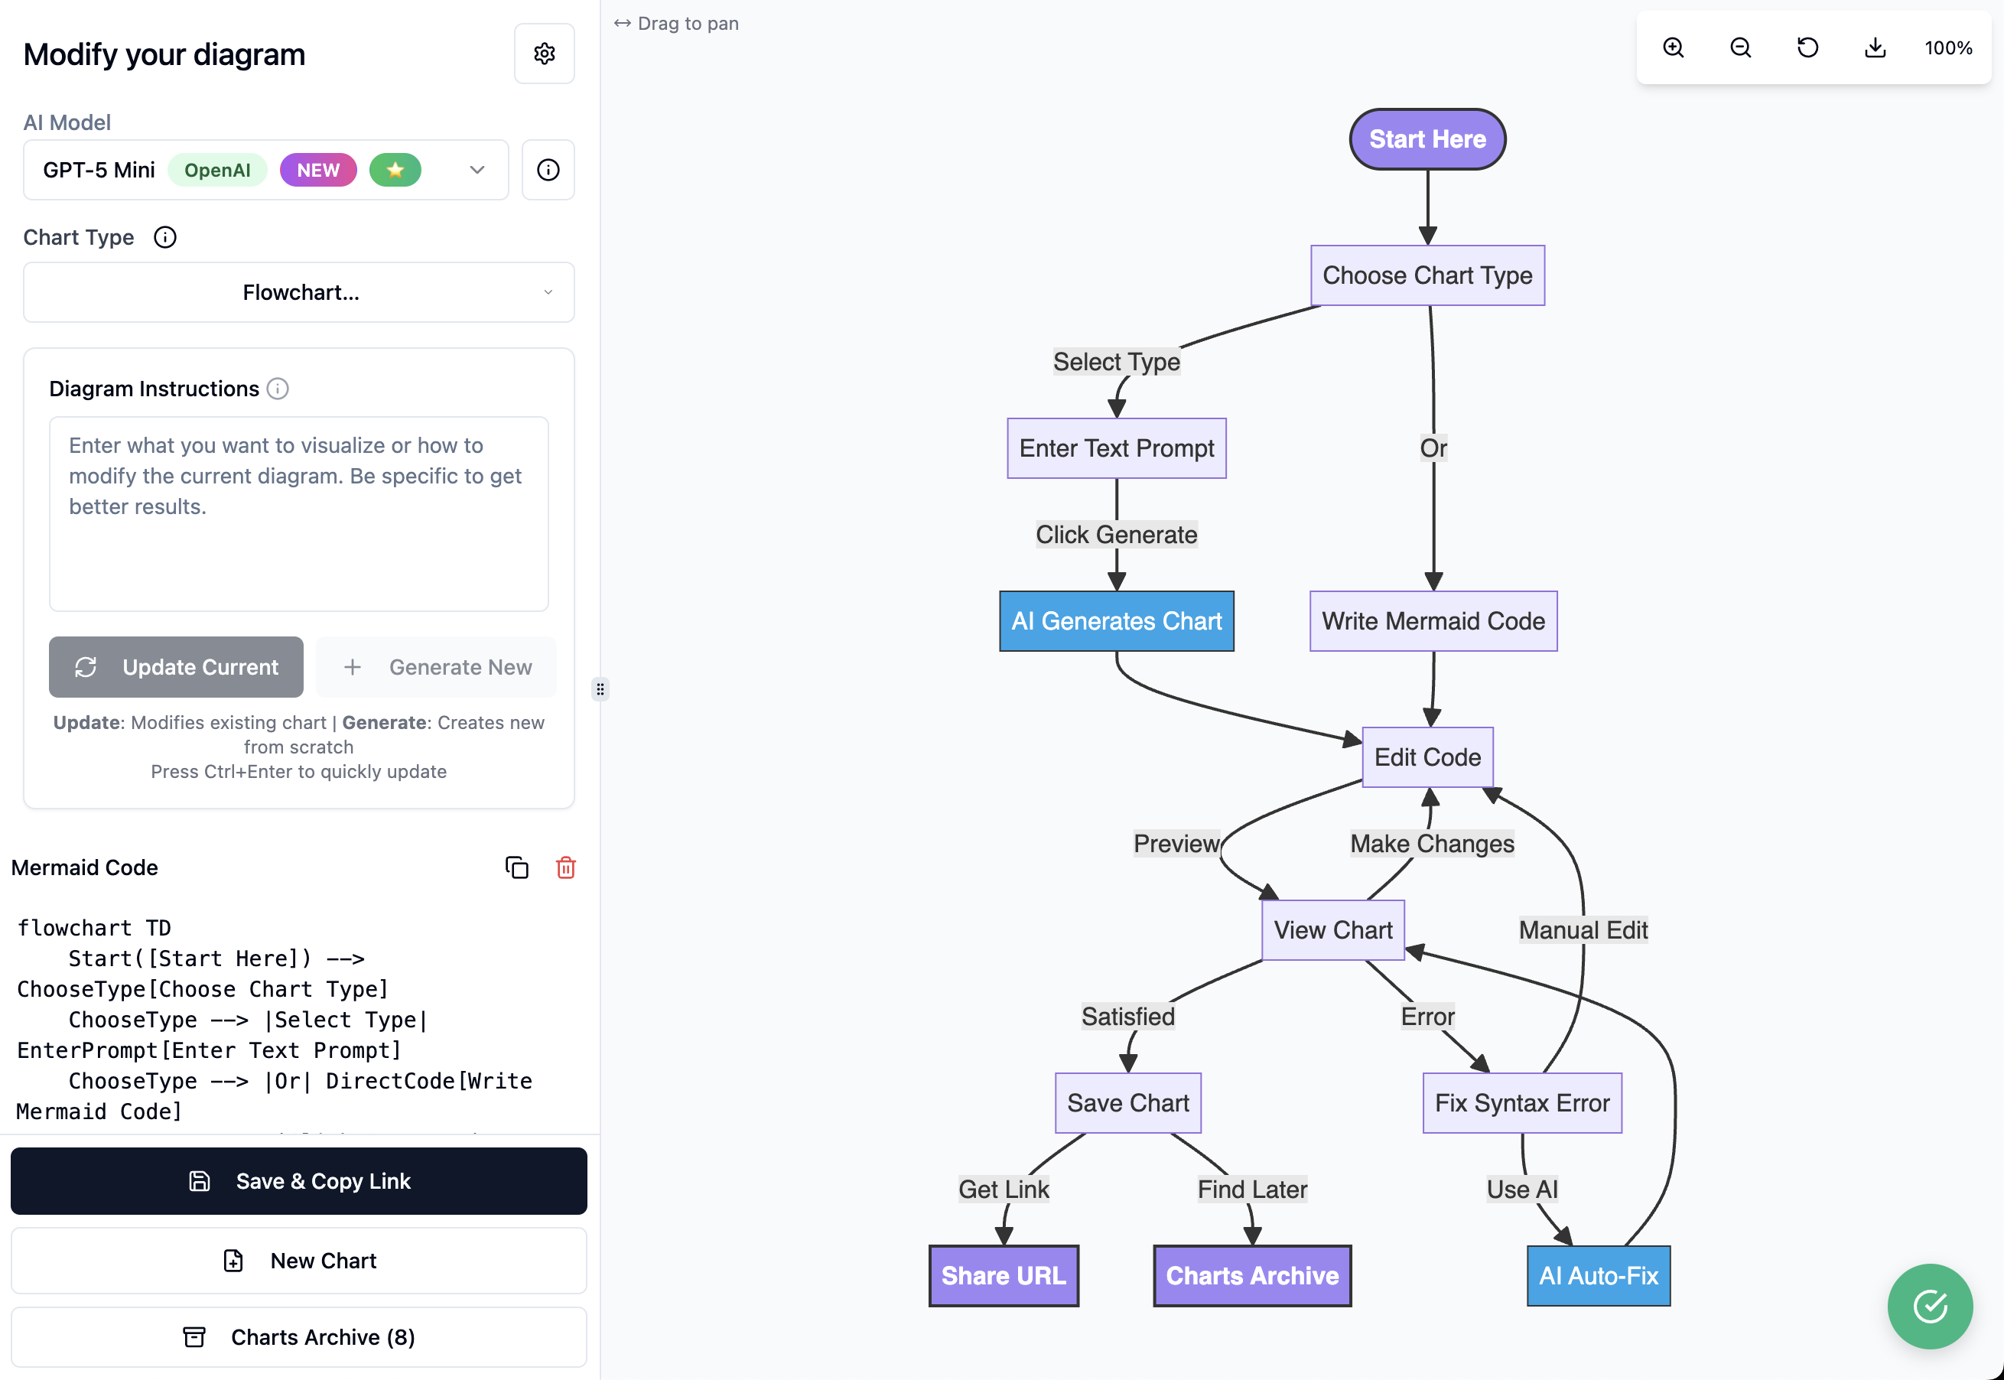Zoom in on the diagram

click(1673, 47)
